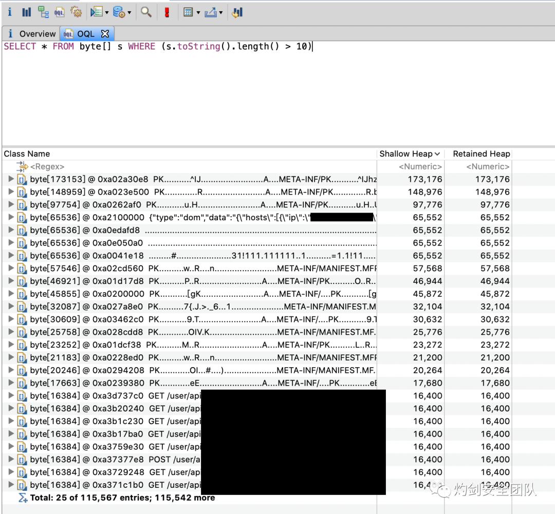
Task: Switch to the Overview tab
Action: 31,33
